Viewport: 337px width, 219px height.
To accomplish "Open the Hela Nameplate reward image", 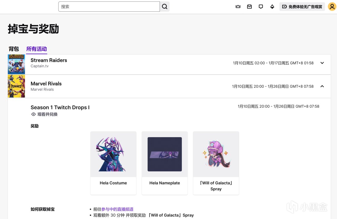I will pos(165,154).
